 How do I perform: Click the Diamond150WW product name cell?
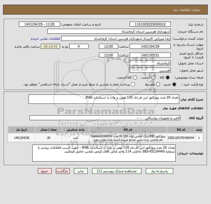click(x=128, y=138)
